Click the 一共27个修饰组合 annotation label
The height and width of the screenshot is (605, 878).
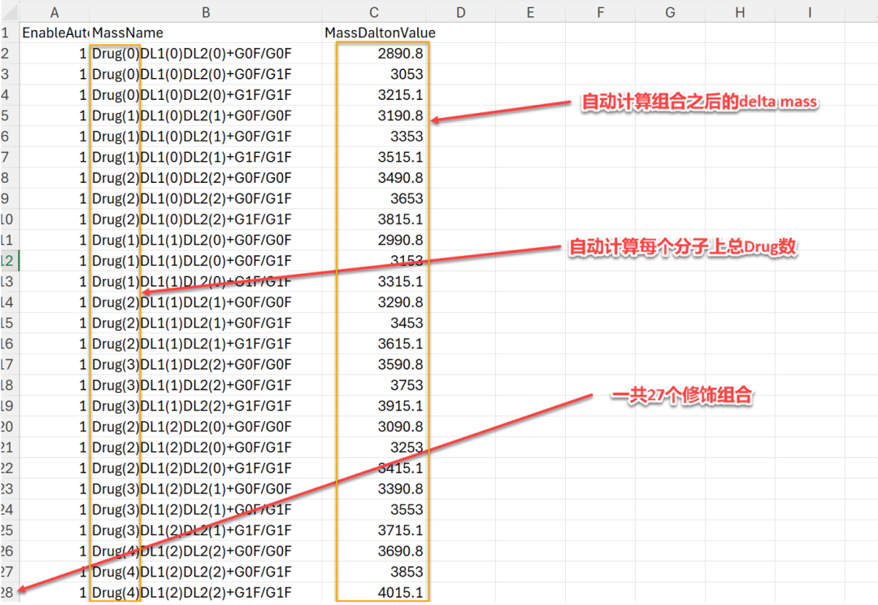(681, 396)
